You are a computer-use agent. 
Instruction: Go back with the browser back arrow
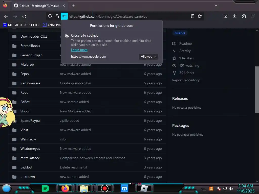[x=6, y=16]
